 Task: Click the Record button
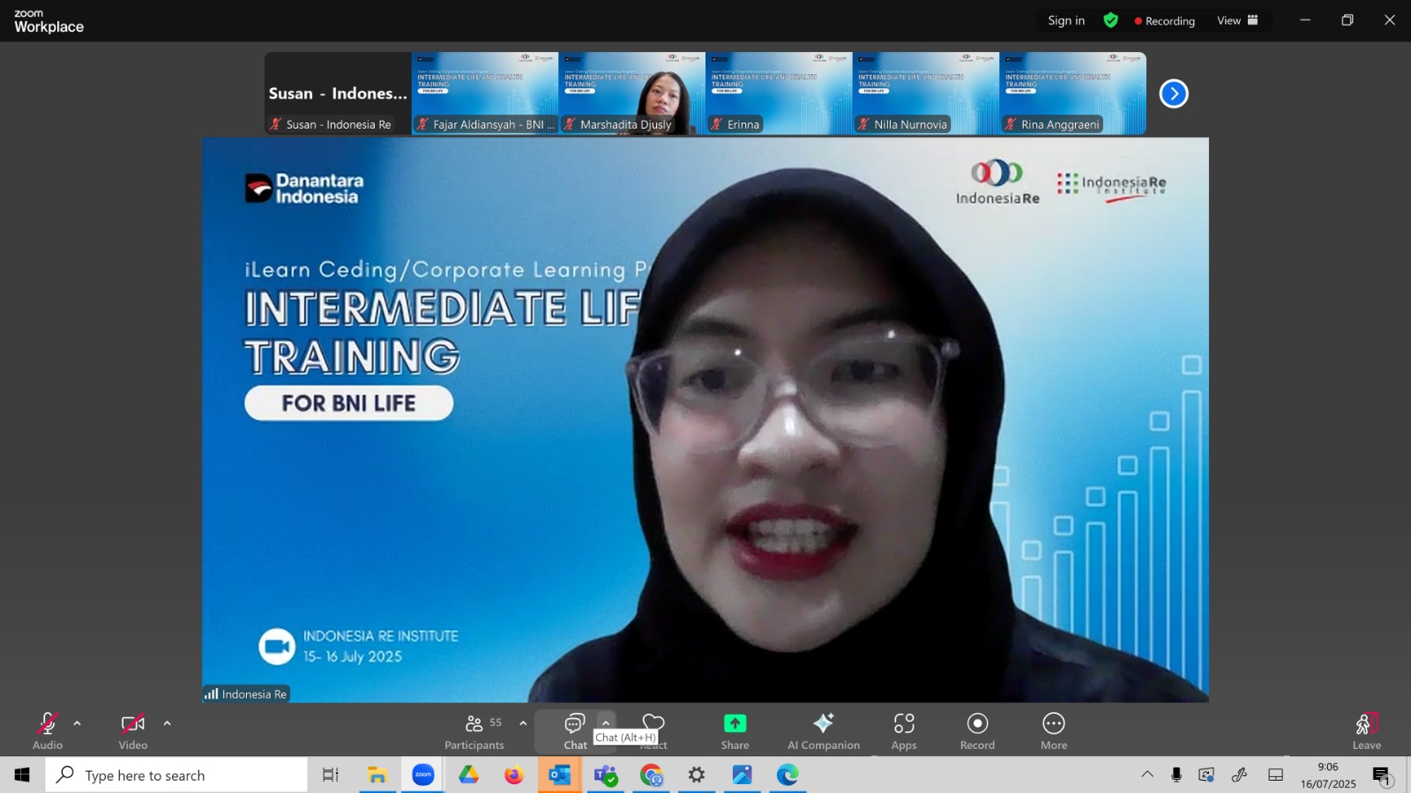point(977,731)
